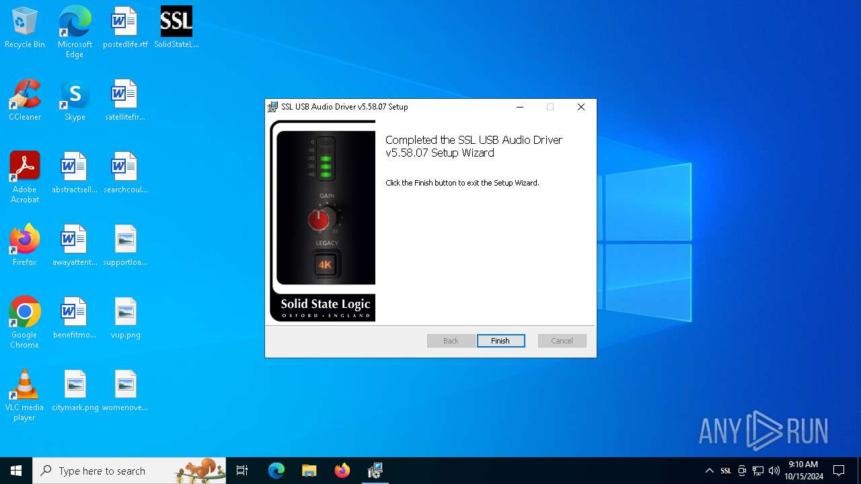861x484 pixels.
Task: Select the Firefox desktop shortcut
Action: (x=25, y=246)
